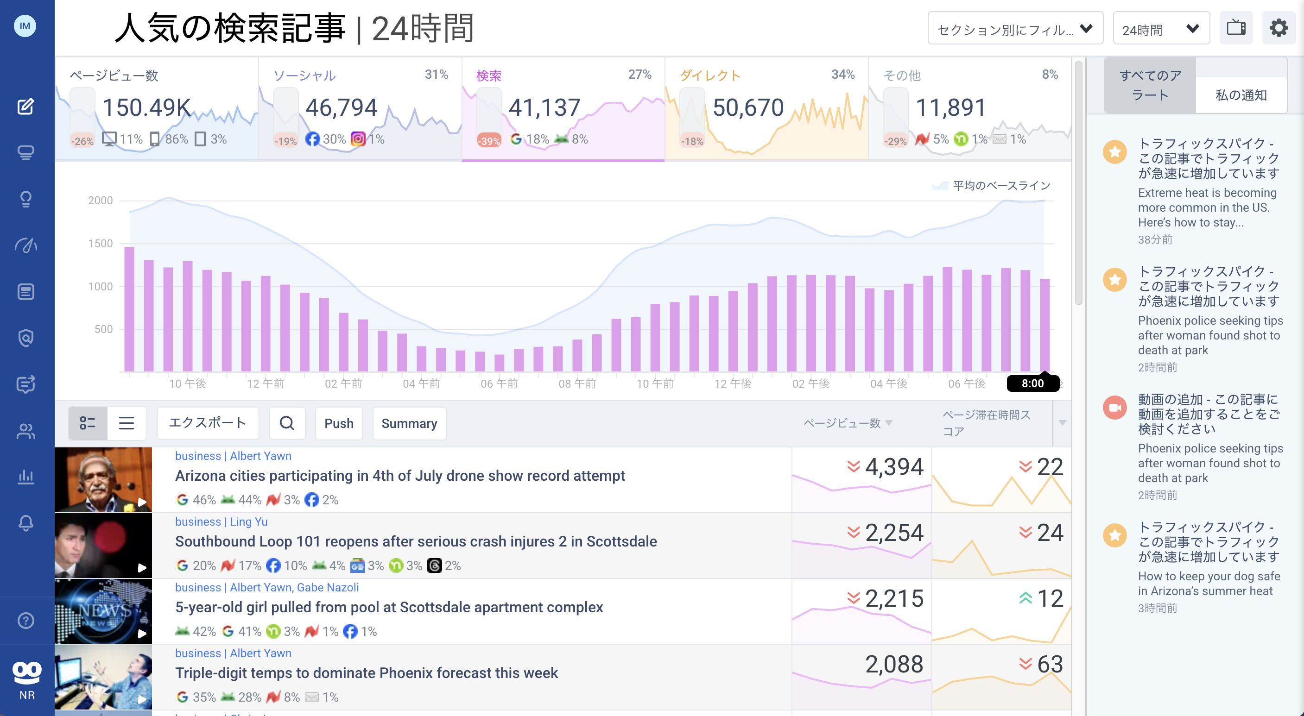Click video camera icon of add-video alert
The height and width of the screenshot is (716, 1304).
(1114, 408)
